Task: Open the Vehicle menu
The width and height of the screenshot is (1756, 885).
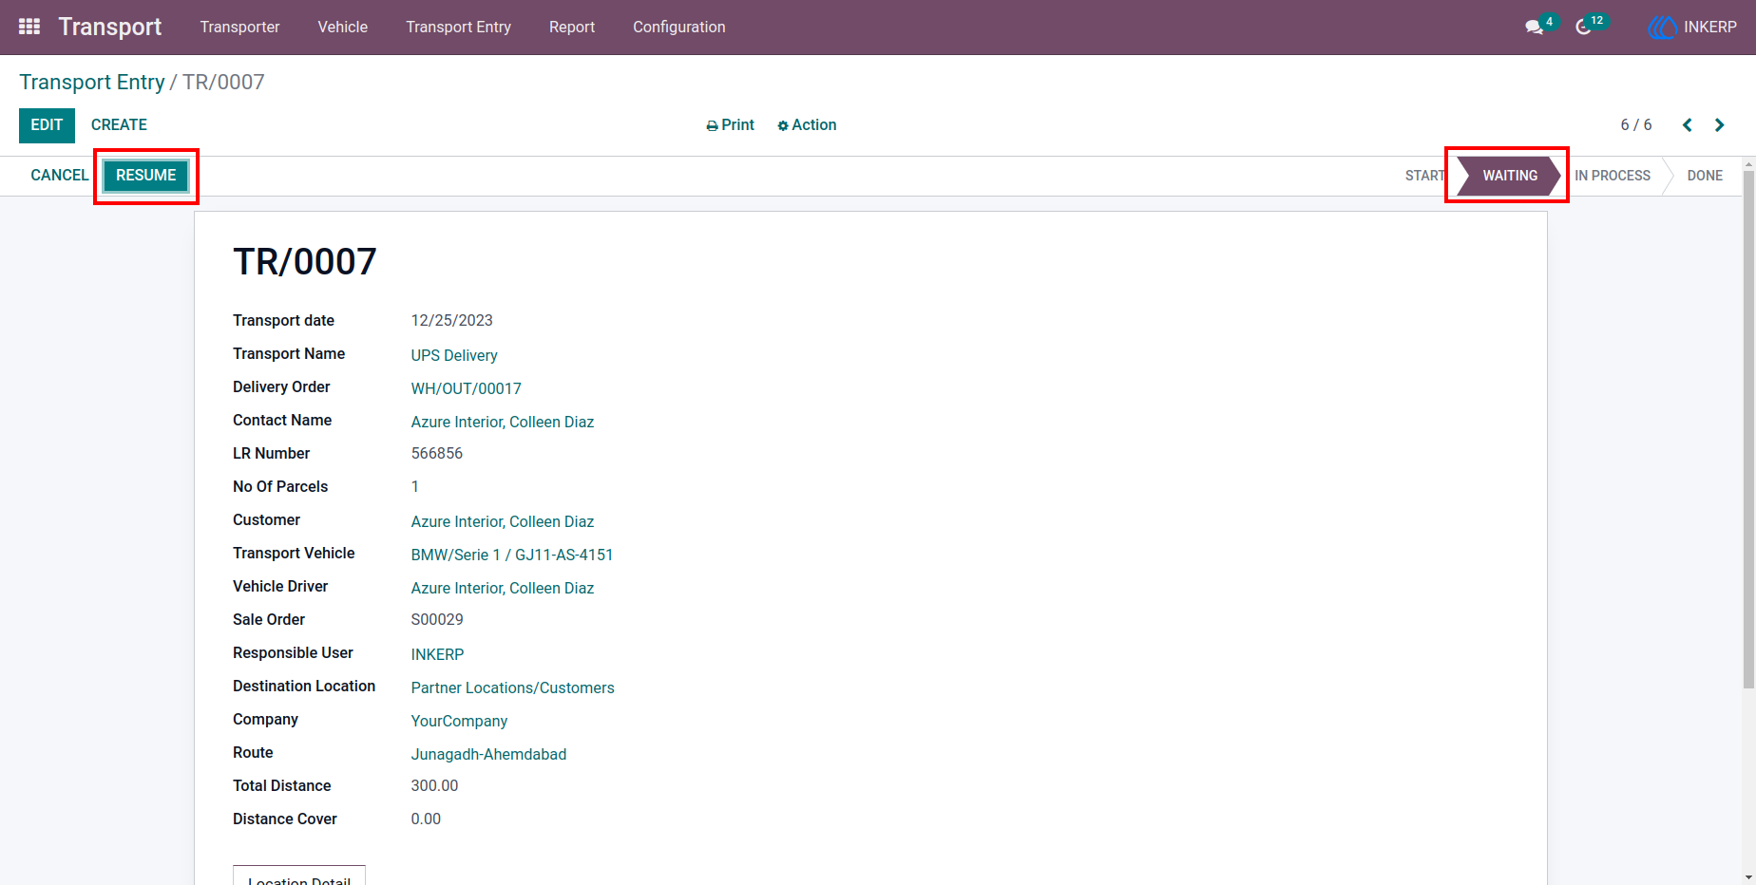Action: click(x=342, y=28)
